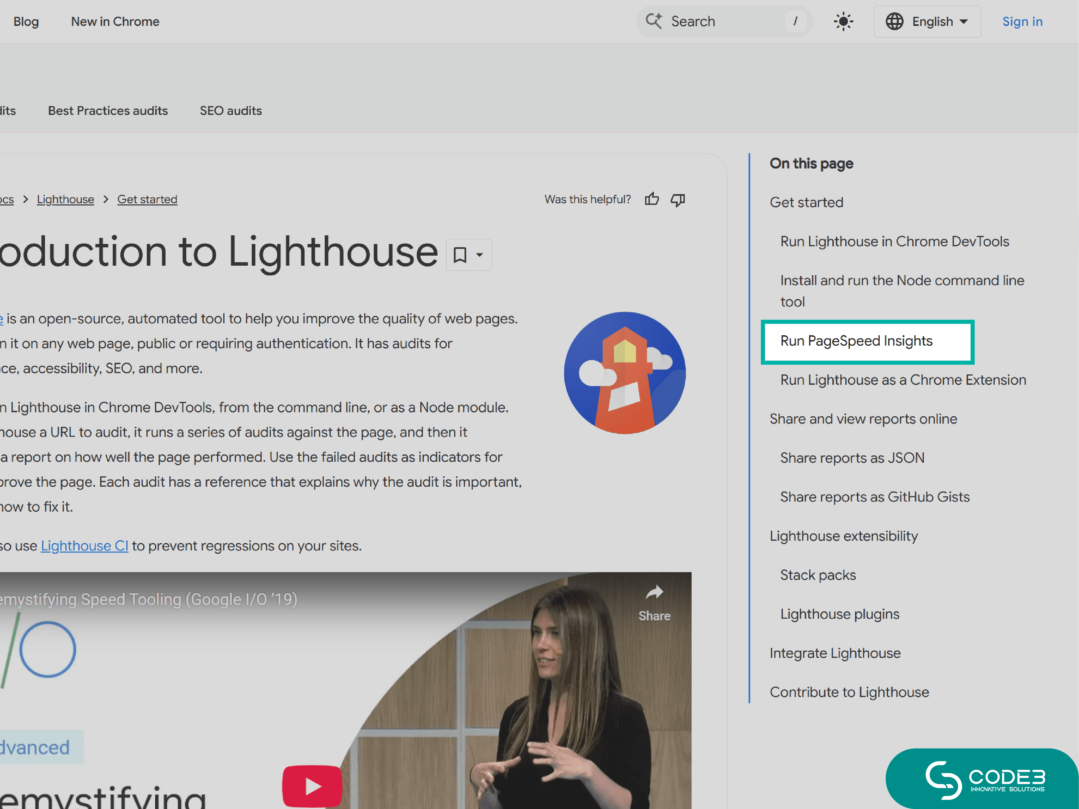Click the thumbs up helpful icon
Viewport: 1079px width, 809px height.
click(652, 199)
